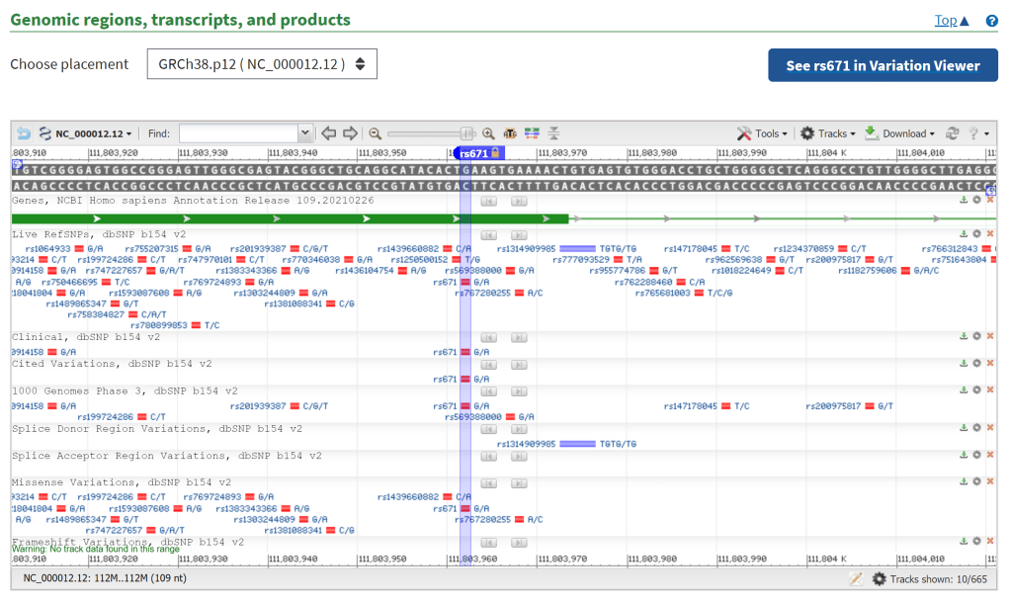Open the Tools menu
Image resolution: width=1011 pixels, height=605 pixels.
[762, 133]
